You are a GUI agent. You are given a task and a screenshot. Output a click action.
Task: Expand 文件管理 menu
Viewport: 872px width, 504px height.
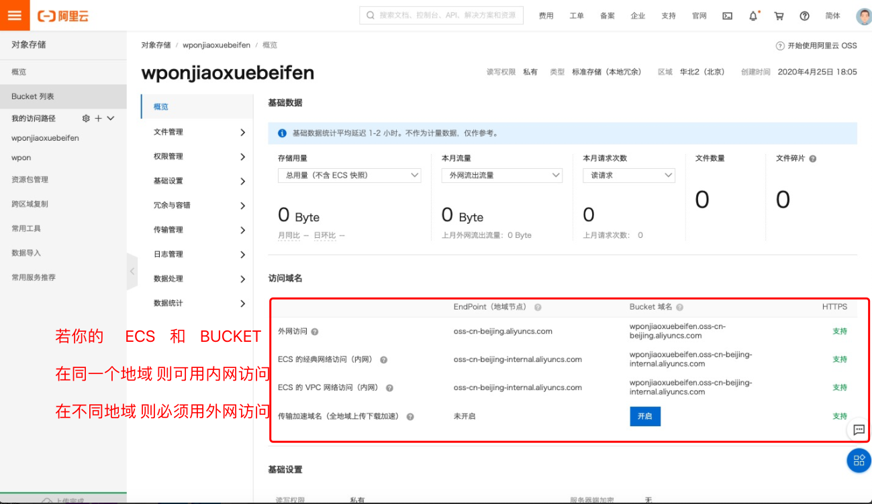coord(197,132)
